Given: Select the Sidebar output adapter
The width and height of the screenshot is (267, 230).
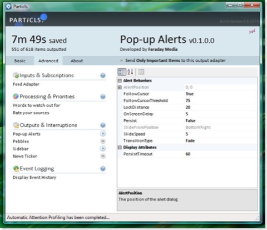Looking at the screenshot, I should 21,149.
